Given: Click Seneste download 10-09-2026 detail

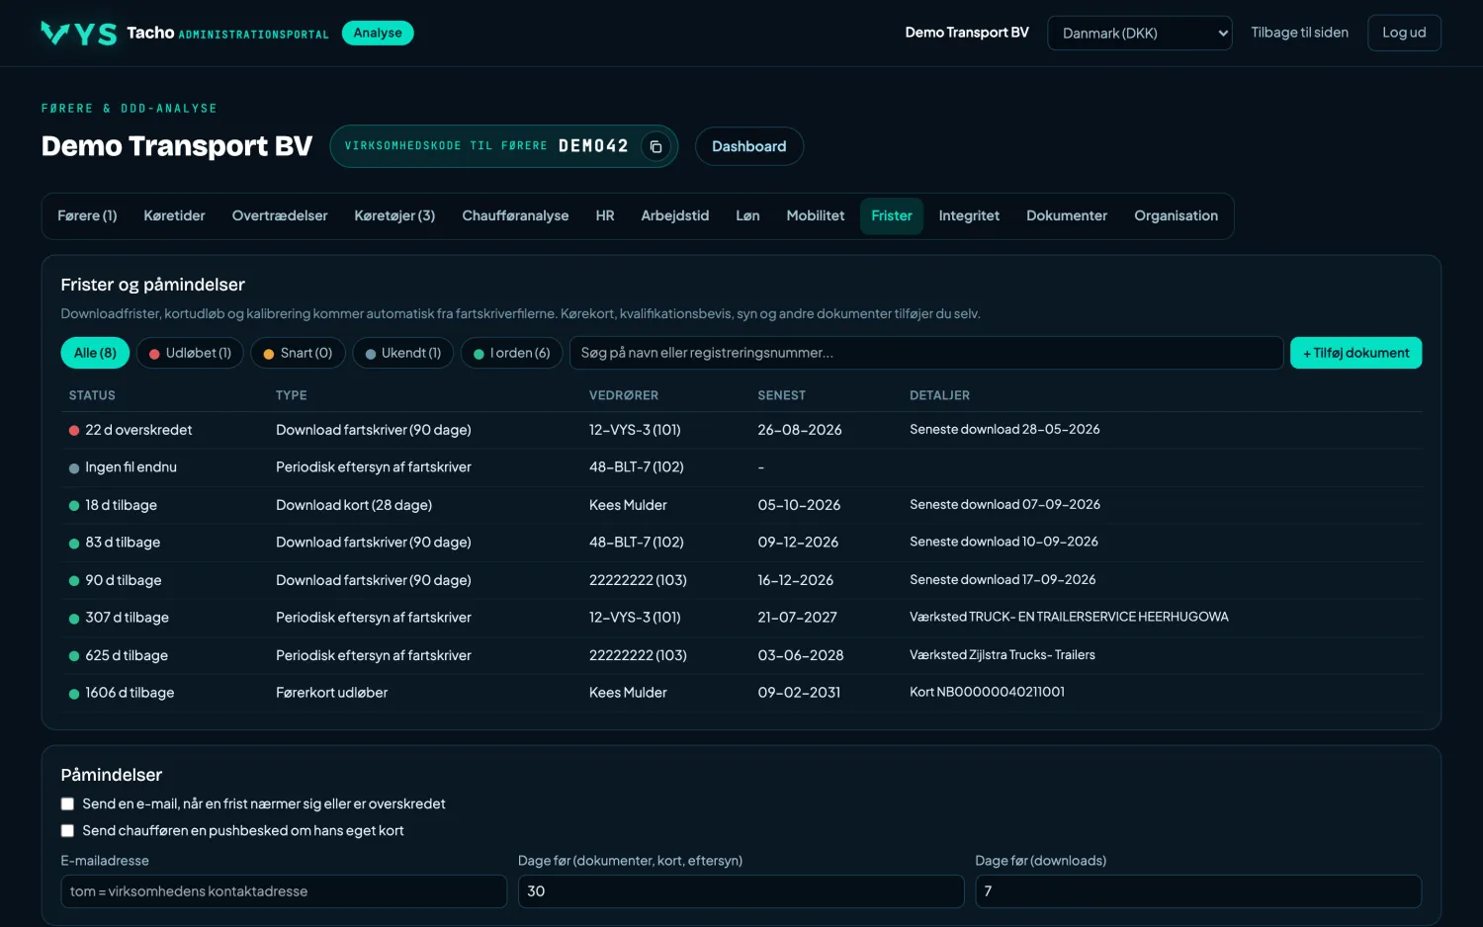Looking at the screenshot, I should coord(1003,543).
